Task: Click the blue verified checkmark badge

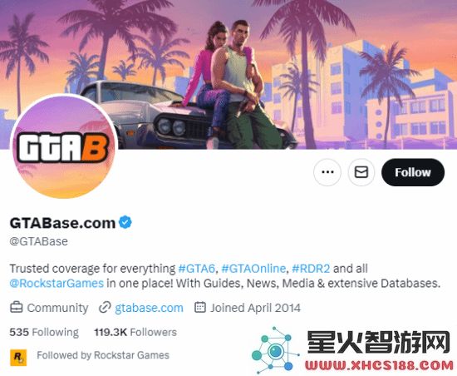Action: point(125,222)
